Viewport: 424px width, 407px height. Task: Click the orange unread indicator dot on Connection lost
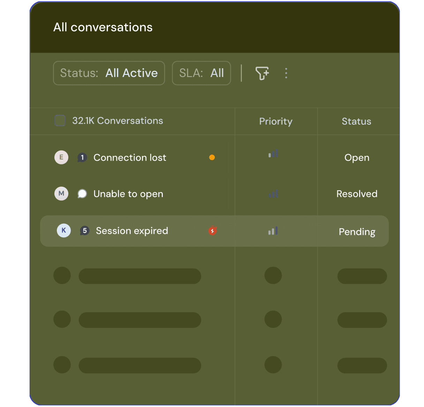point(212,157)
